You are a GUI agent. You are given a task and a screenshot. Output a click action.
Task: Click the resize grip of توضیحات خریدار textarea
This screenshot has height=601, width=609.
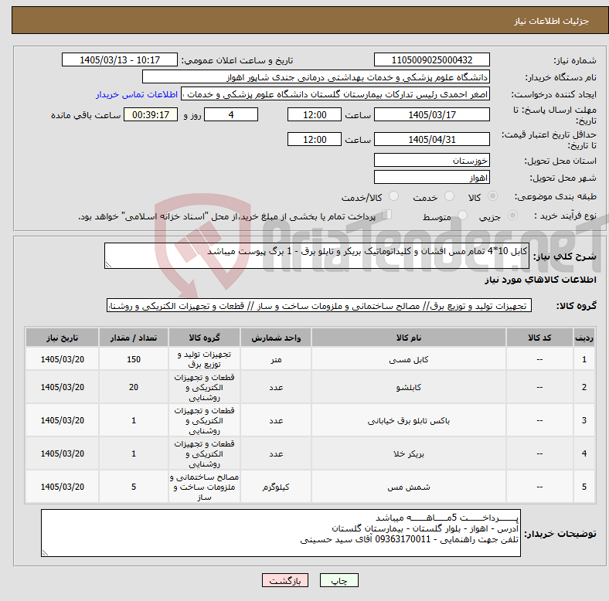(x=45, y=553)
